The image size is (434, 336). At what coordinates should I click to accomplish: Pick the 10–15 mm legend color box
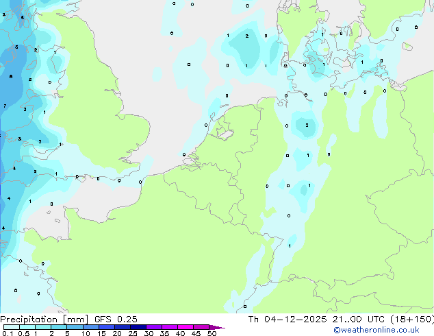(91, 327)
